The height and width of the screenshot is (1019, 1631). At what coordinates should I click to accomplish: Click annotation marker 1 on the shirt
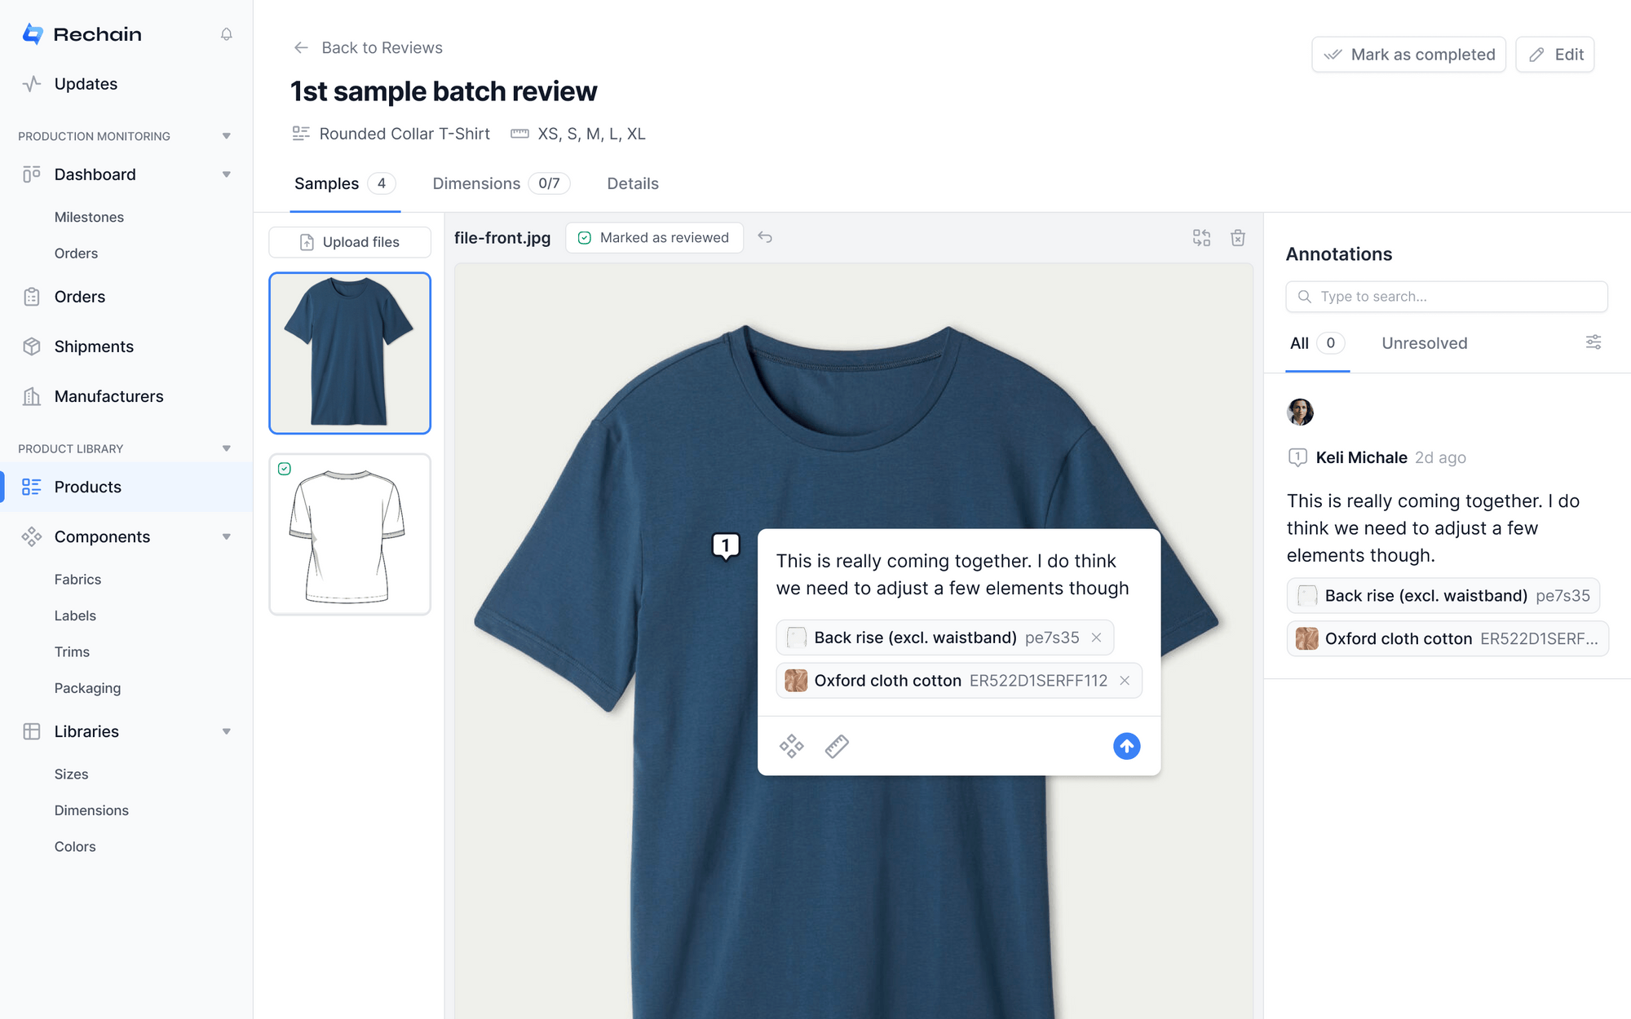coord(725,545)
